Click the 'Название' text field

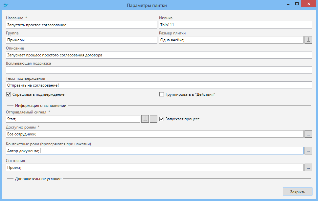point(81,25)
